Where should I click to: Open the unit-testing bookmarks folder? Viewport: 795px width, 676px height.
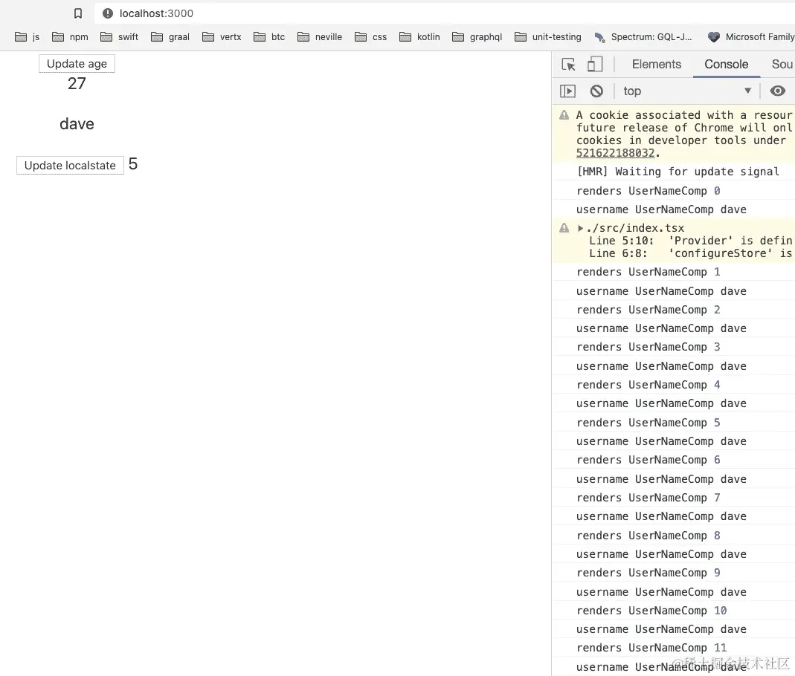(547, 37)
